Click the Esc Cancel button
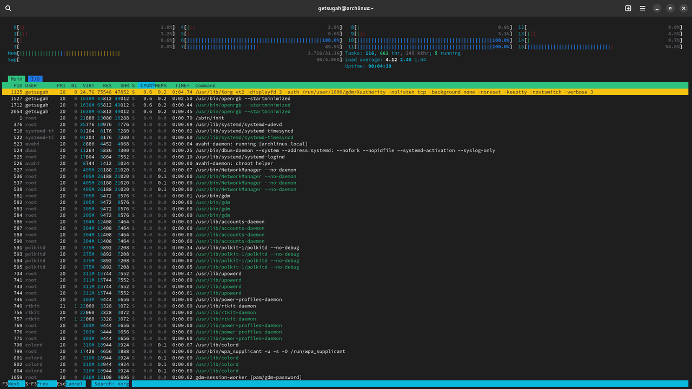This screenshot has height=389, width=692. (x=70, y=384)
